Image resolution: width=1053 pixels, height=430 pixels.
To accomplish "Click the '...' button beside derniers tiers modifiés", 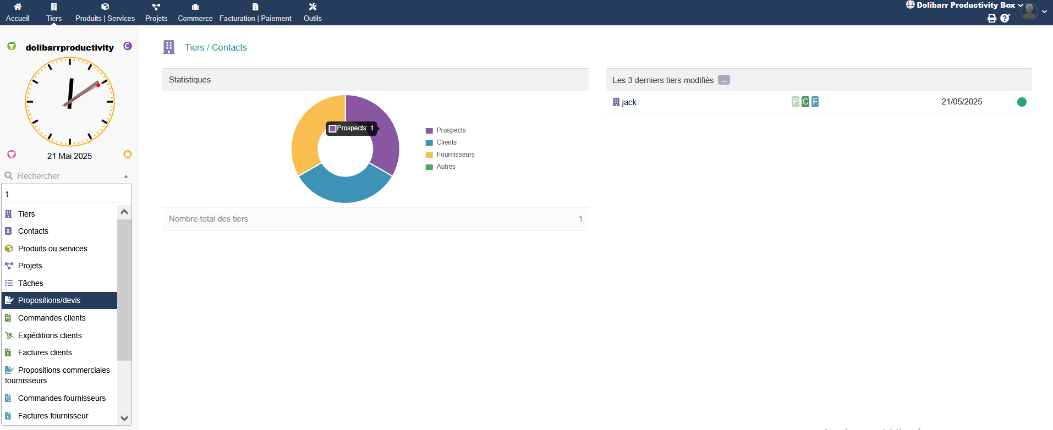I will pos(724,80).
